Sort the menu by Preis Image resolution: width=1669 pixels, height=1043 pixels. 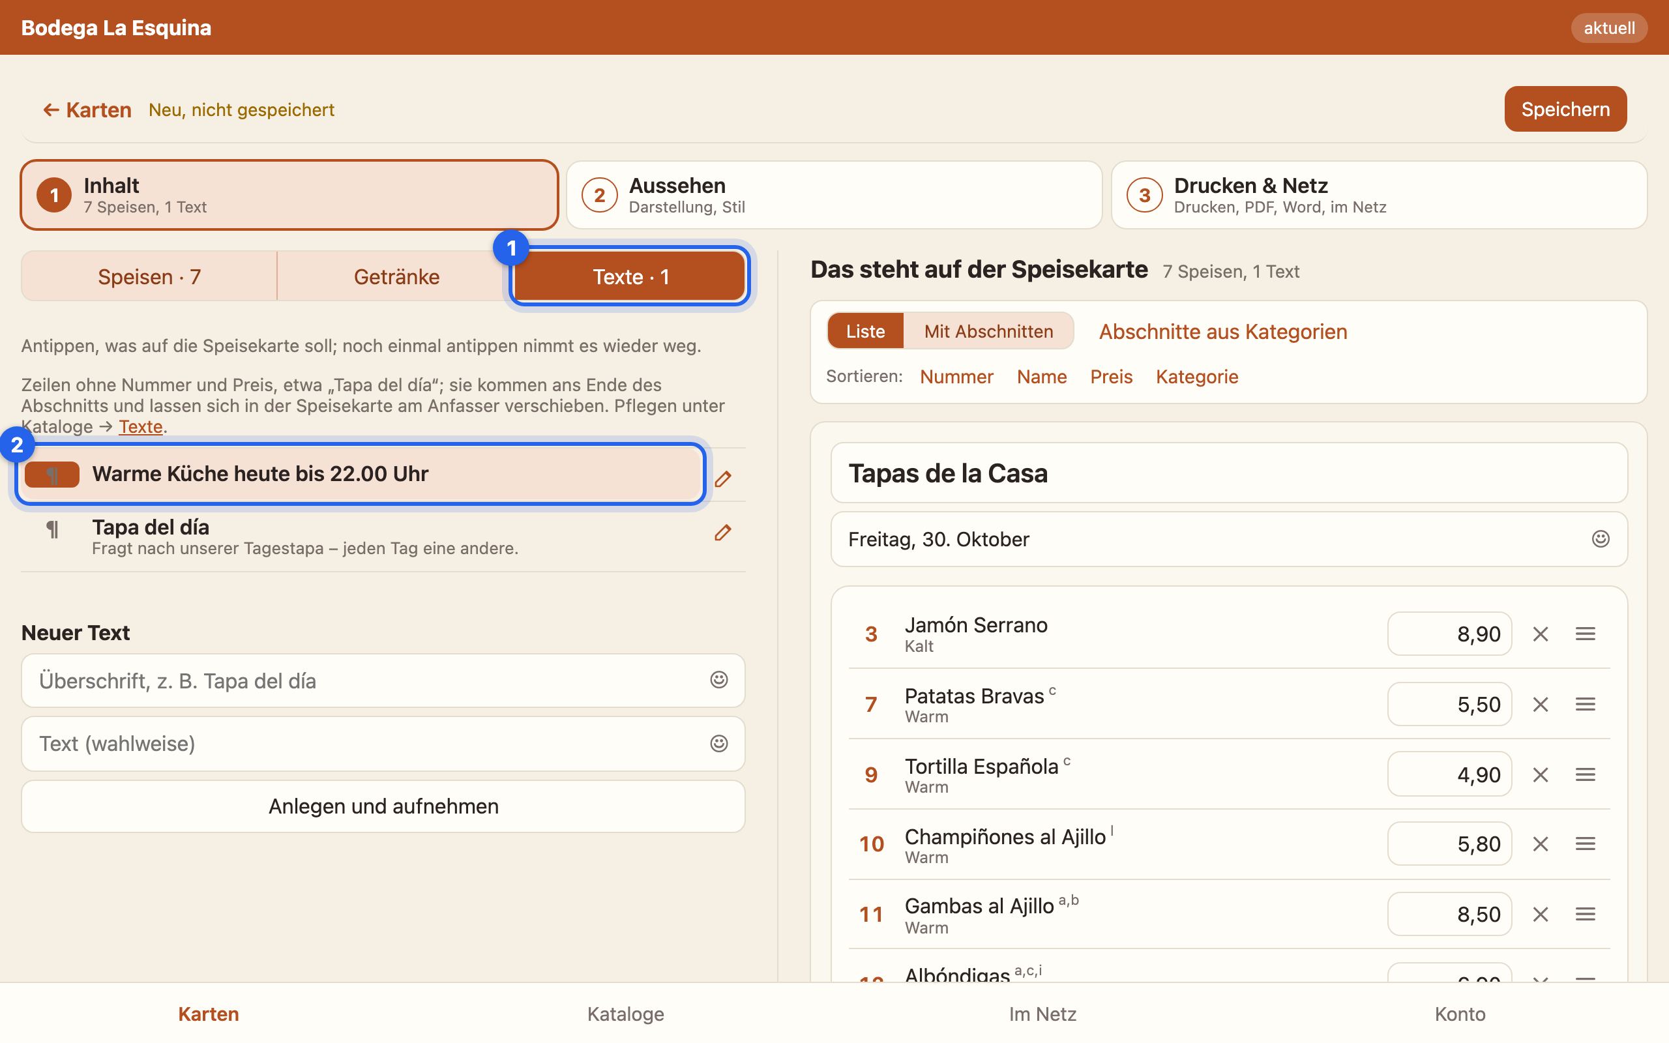click(x=1111, y=377)
